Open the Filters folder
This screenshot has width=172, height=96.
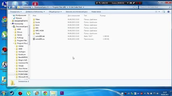point(38,19)
